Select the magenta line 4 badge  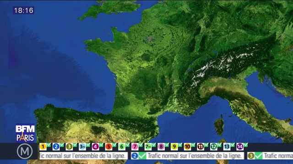click(x=95, y=147)
